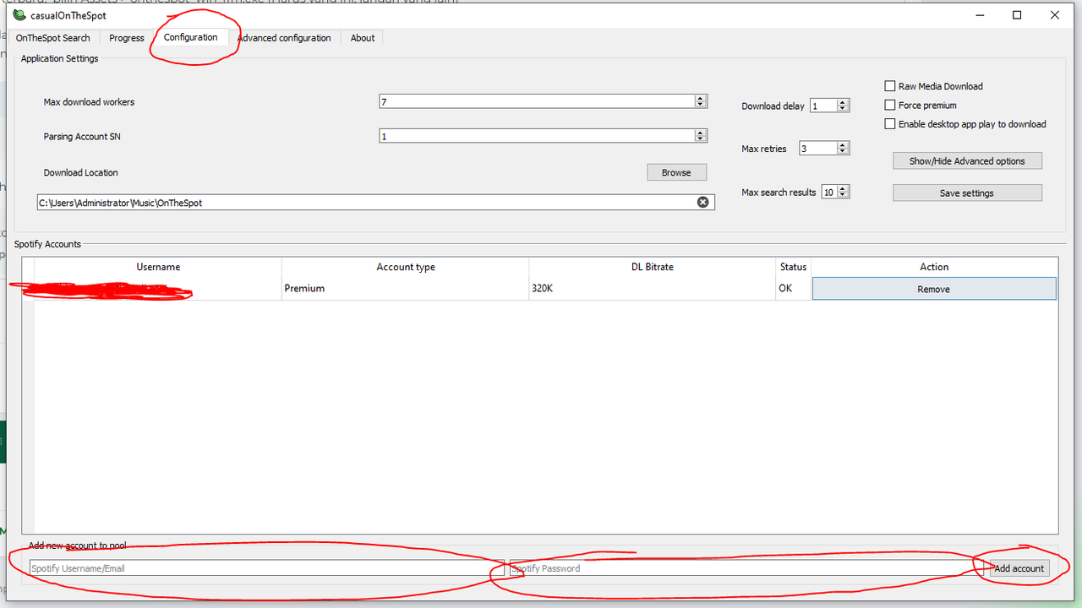Sort accounts by Username column header

(x=158, y=267)
